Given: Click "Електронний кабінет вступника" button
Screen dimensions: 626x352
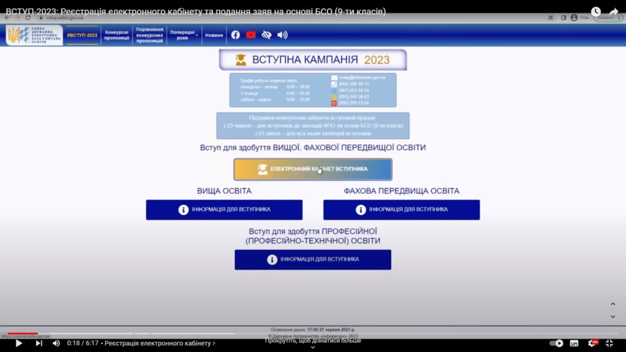Looking at the screenshot, I should point(312,169).
